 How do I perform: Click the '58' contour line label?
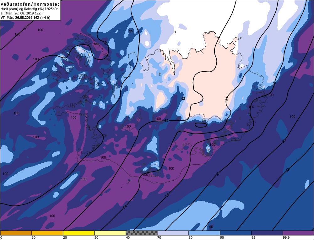218,174
